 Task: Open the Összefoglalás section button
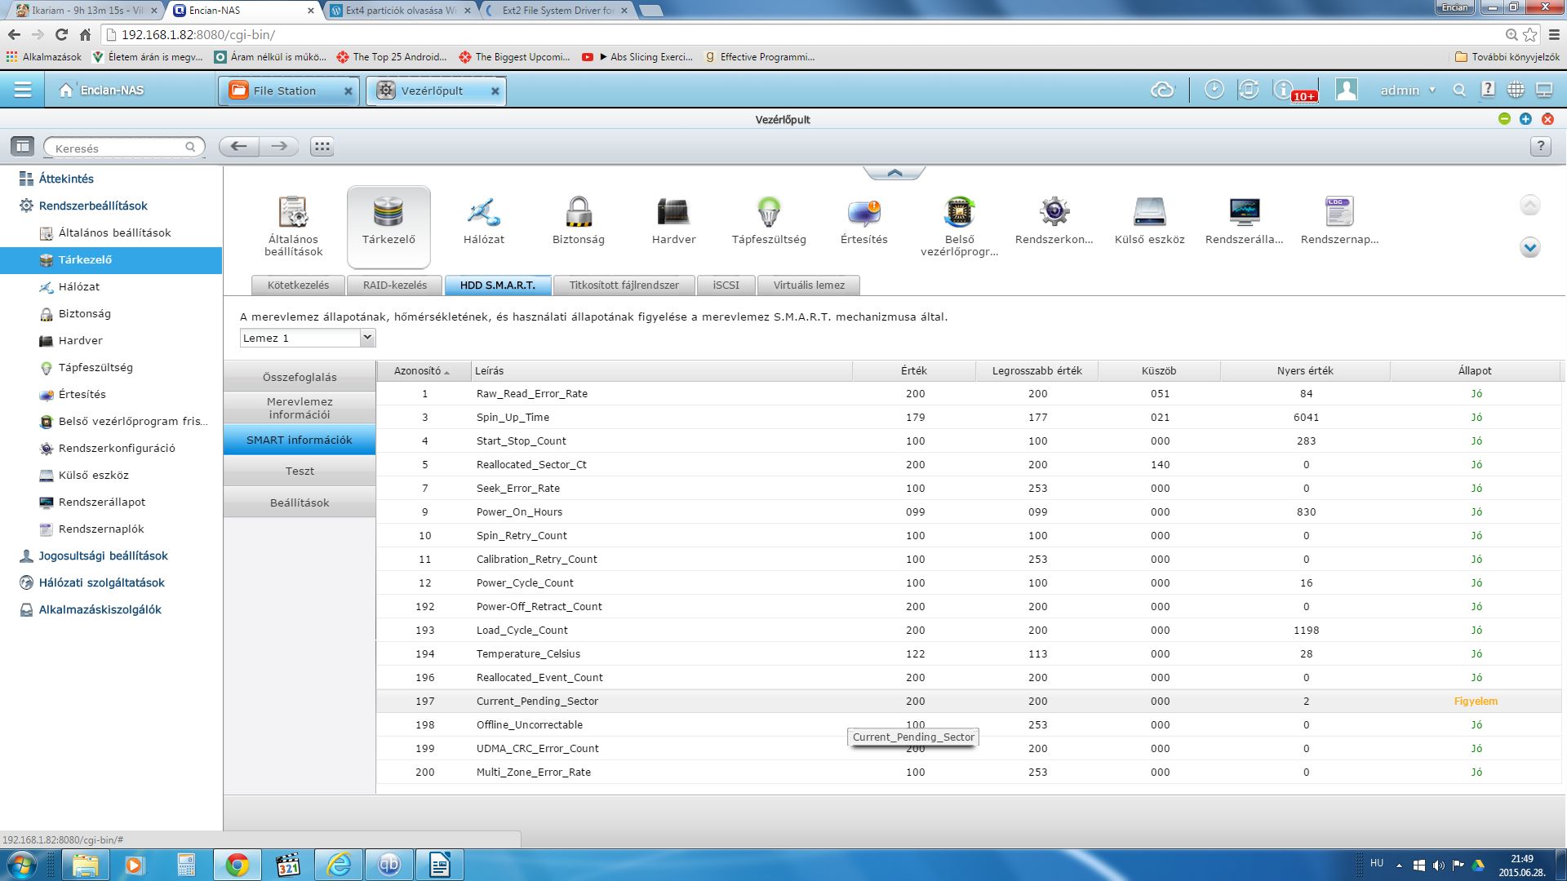click(x=300, y=377)
